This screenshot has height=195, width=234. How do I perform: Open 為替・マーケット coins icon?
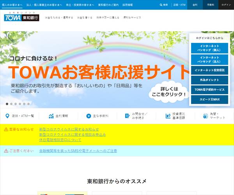(206, 116)
